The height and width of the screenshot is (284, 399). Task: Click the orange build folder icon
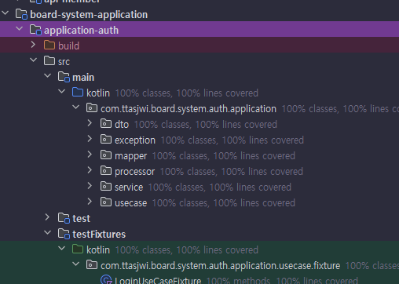click(49, 46)
